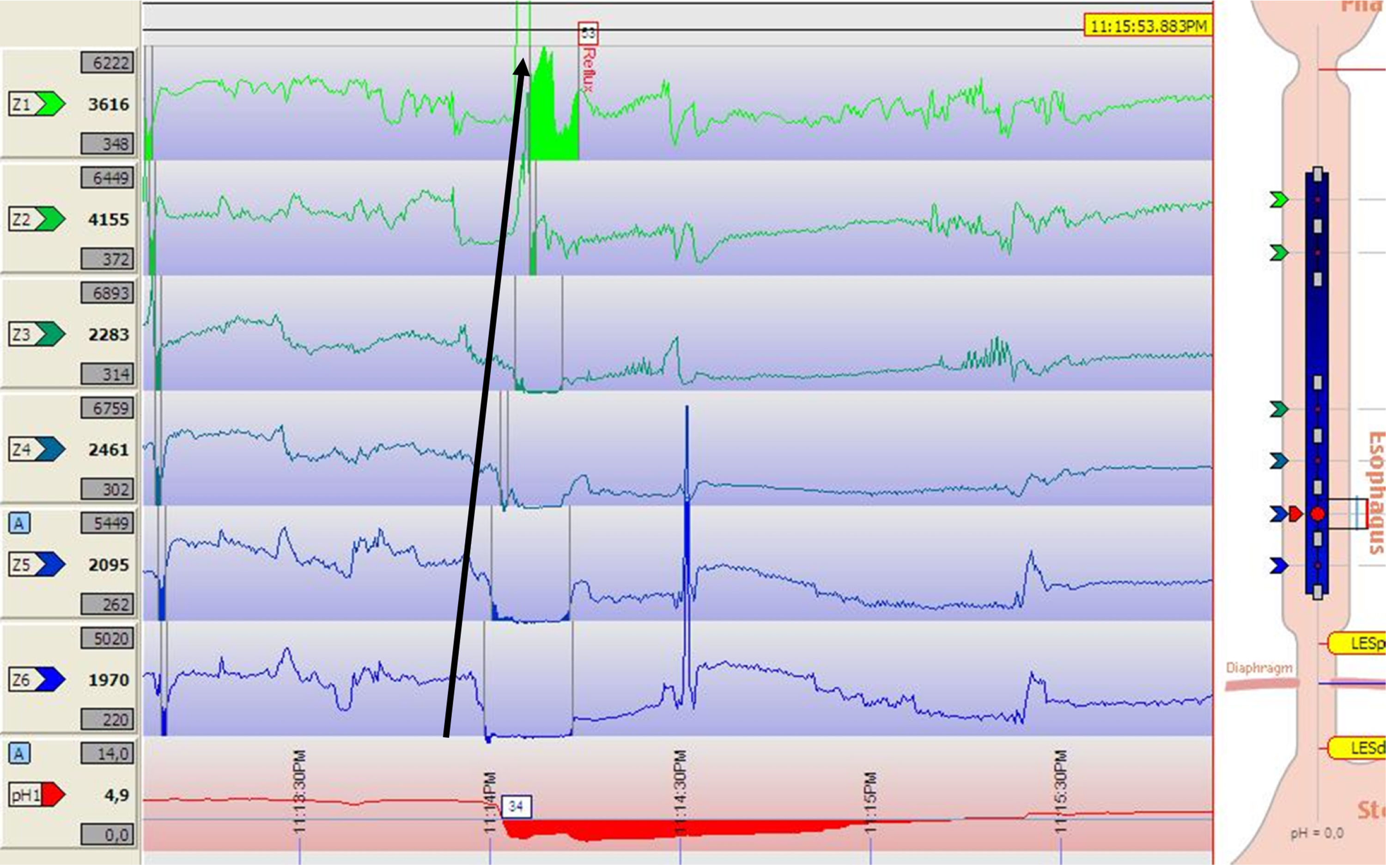Toggle the A autoscale button above Z5
This screenshot has width=1386, height=865.
19,523
